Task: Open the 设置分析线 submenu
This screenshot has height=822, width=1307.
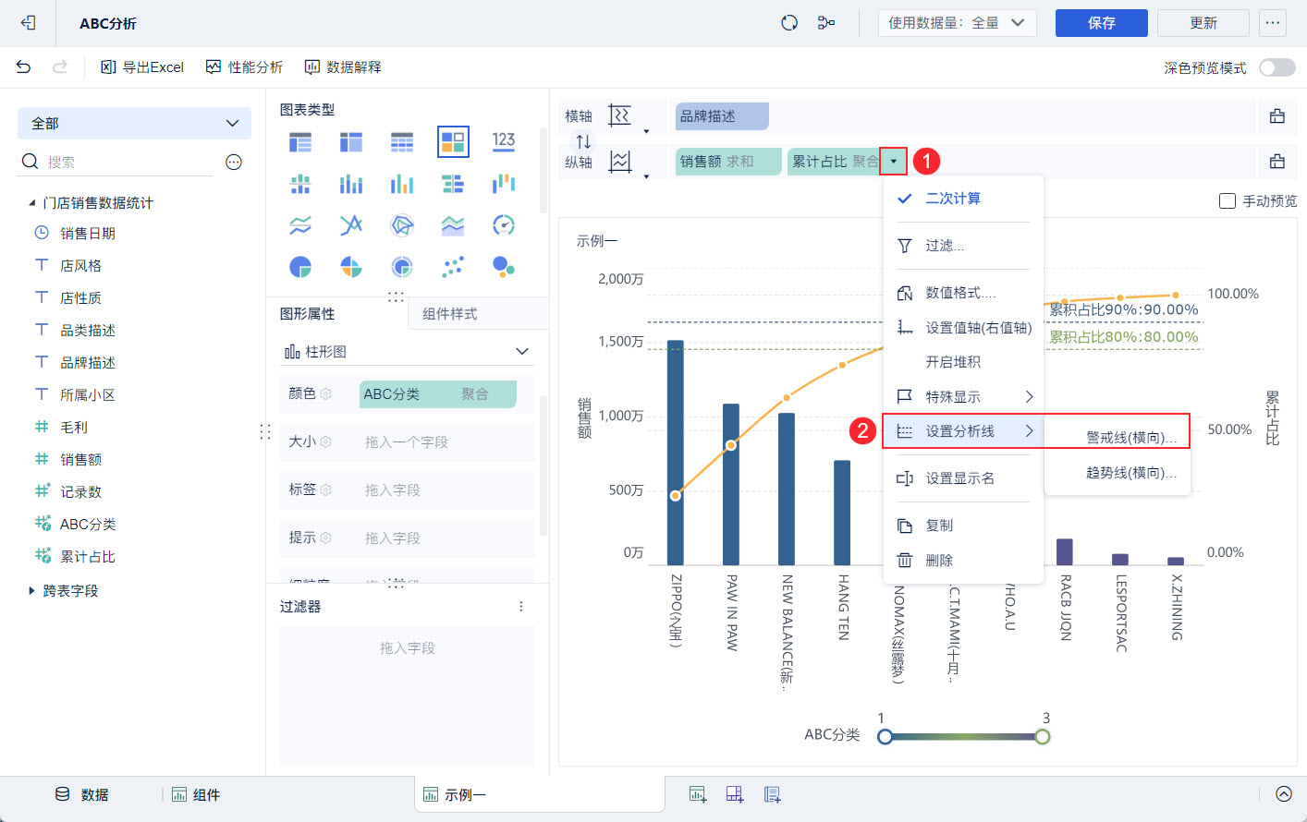Action: pyautogui.click(x=963, y=431)
